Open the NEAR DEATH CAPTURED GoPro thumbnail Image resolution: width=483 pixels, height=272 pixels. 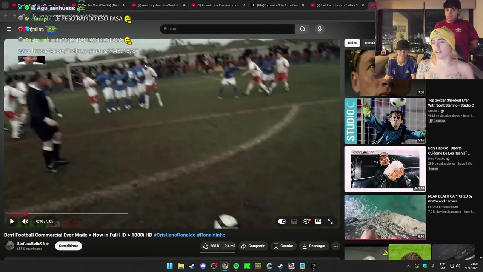385,217
